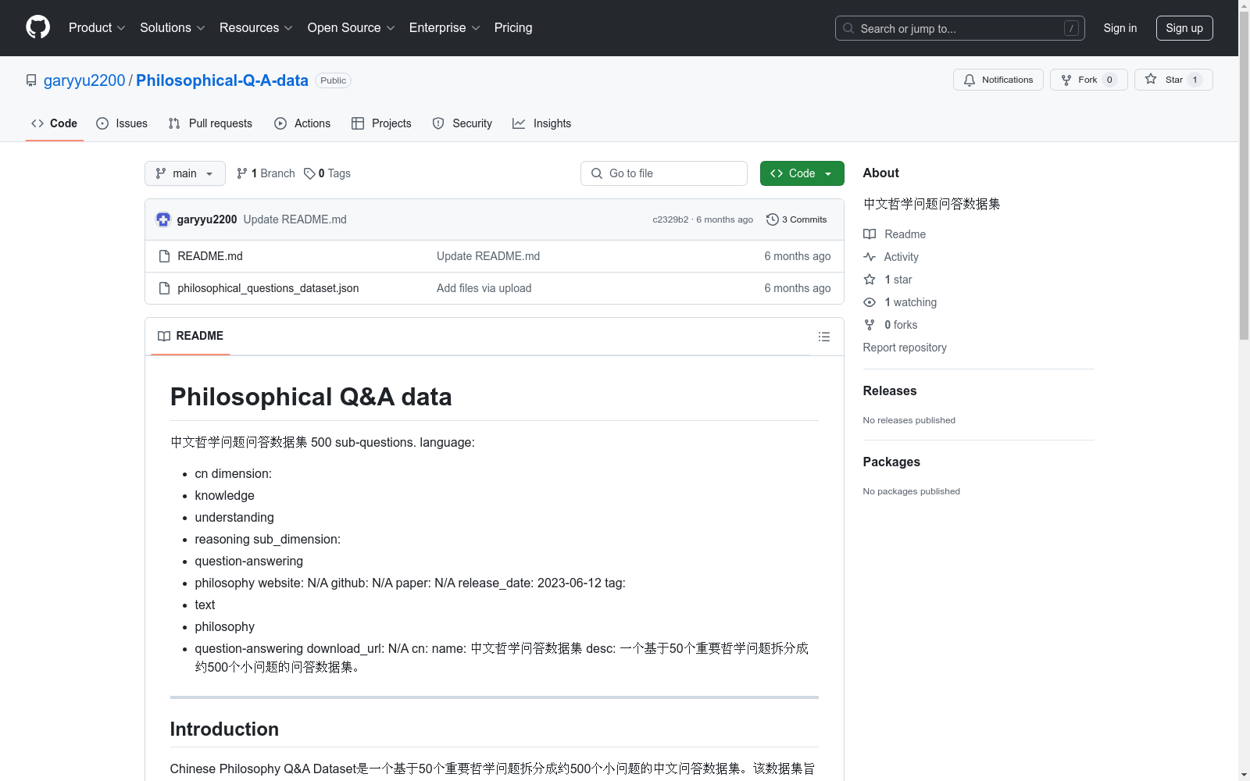Screen dimensions: 1250x781
Task: Fork this repository
Action: (x=1088, y=80)
